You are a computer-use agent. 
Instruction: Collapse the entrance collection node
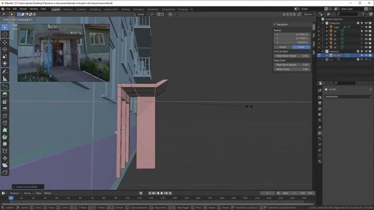pos(323,51)
